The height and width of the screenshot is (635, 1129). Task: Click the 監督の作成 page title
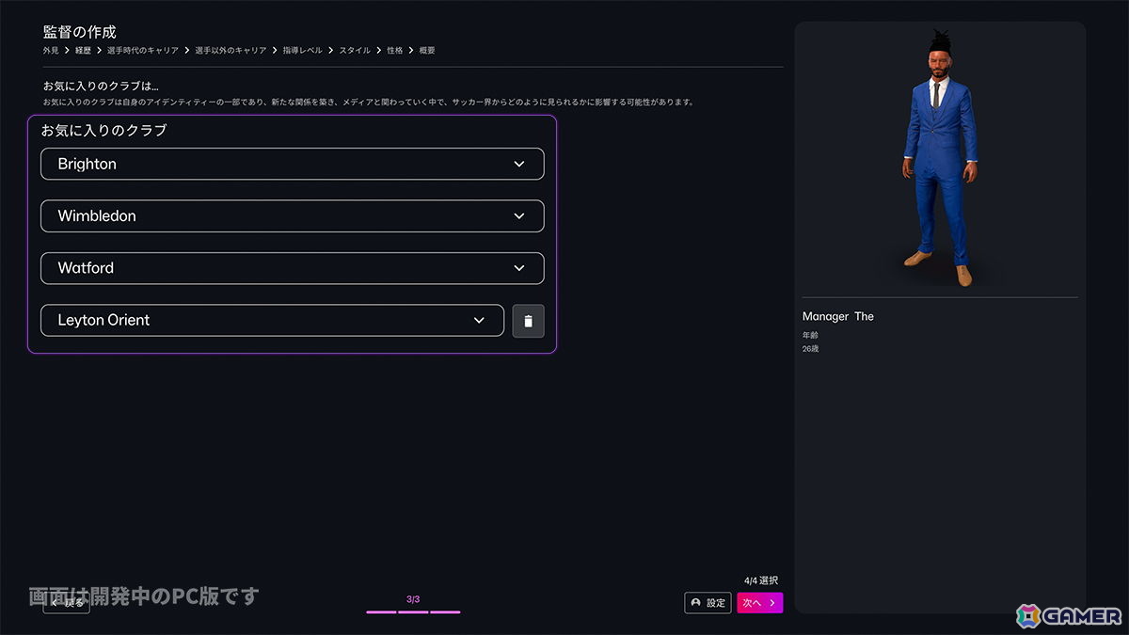tap(80, 32)
